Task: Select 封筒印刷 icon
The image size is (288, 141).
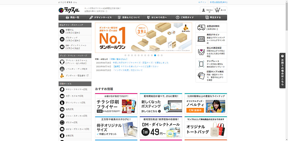Action: (62, 136)
